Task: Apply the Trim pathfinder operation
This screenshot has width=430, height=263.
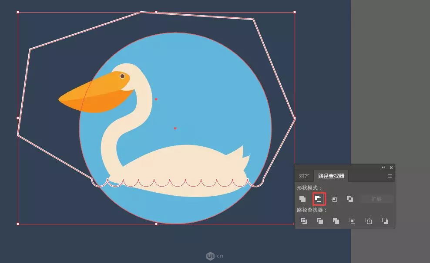Action: click(320, 221)
